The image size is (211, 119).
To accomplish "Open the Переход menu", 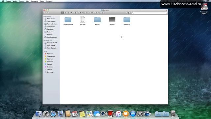I will 35,1.
